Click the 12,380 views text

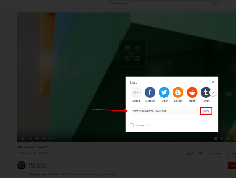point(24,153)
